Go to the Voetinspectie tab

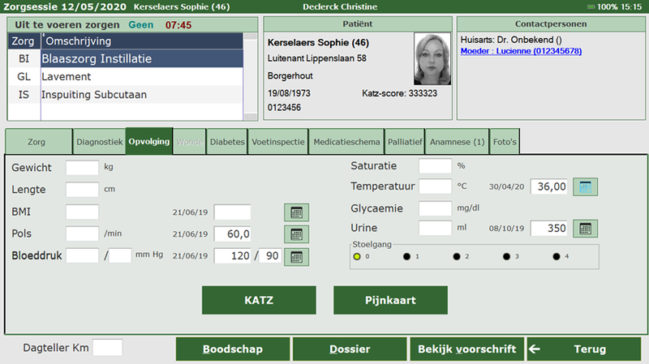(x=279, y=142)
